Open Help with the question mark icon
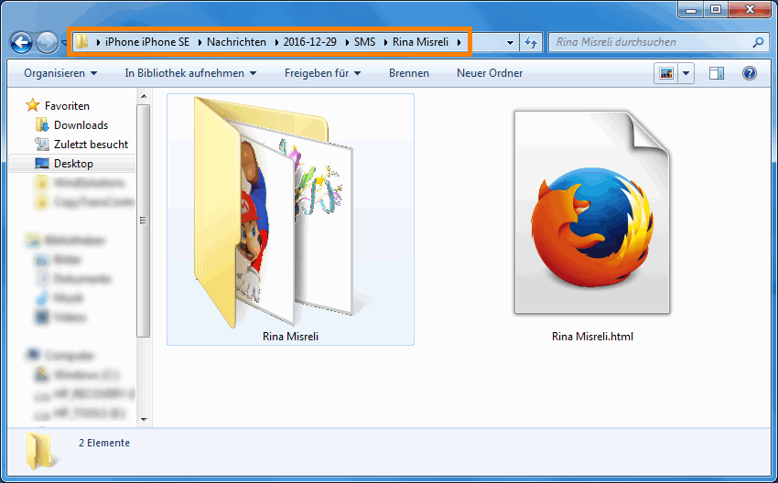 [x=750, y=73]
